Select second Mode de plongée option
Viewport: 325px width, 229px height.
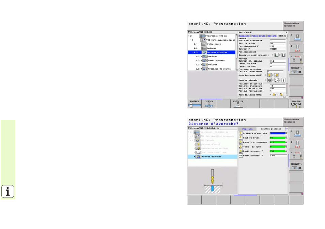(x=277, y=80)
